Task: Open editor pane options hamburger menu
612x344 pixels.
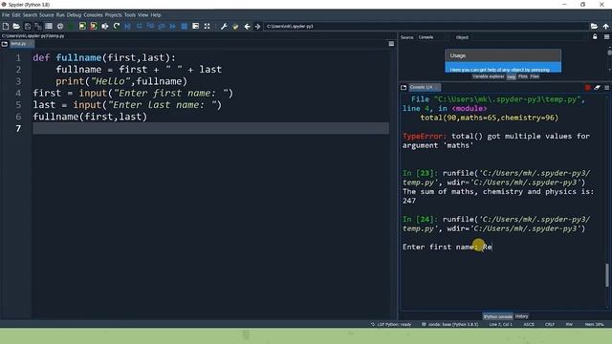Action: tap(391, 44)
